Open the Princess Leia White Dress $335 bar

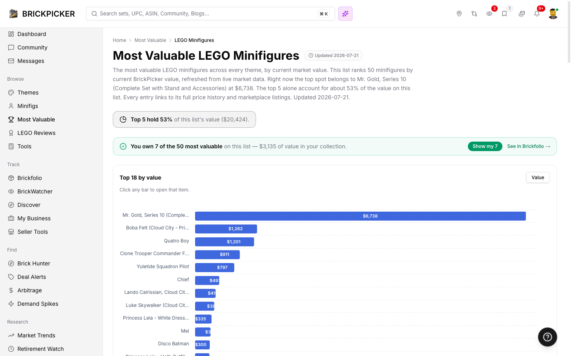[x=203, y=319]
